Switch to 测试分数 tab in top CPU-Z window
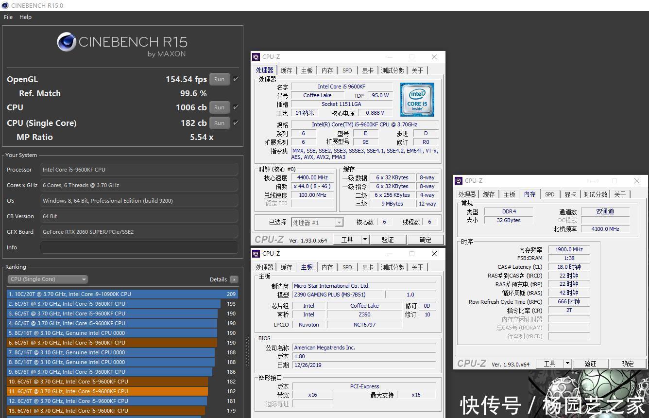The image size is (649, 418). (x=393, y=70)
